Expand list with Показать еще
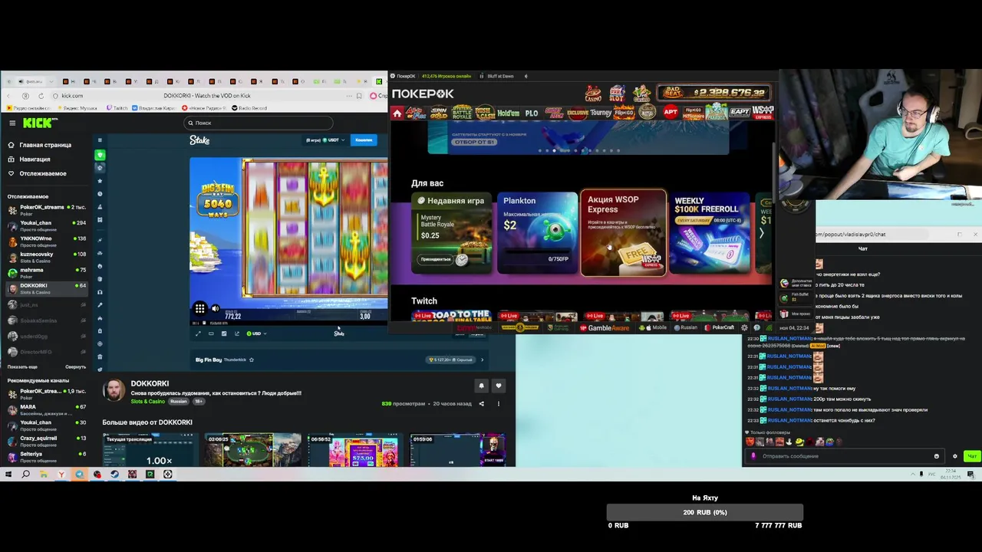Image resolution: width=982 pixels, height=552 pixels. (22, 366)
